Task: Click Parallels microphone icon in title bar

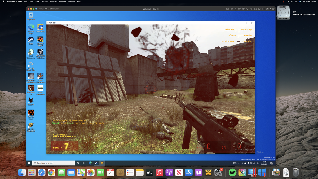Action: [x=251, y=9]
